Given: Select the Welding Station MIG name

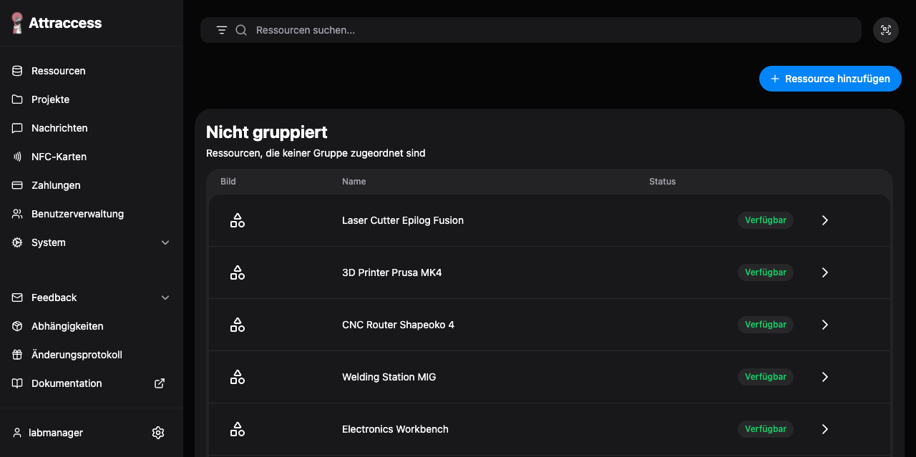Looking at the screenshot, I should point(389,377).
